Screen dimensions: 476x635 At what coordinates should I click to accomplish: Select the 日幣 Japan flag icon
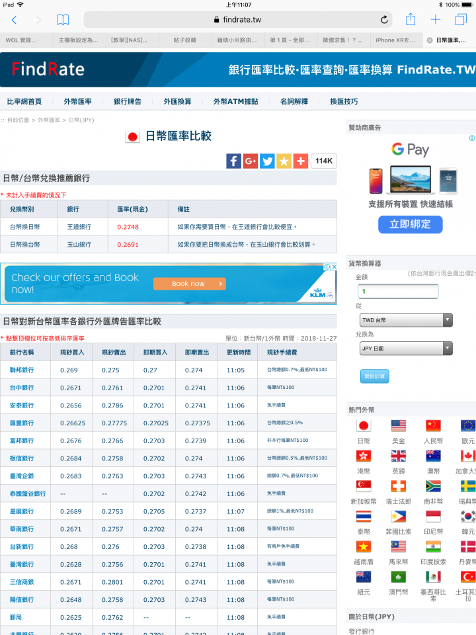click(364, 425)
